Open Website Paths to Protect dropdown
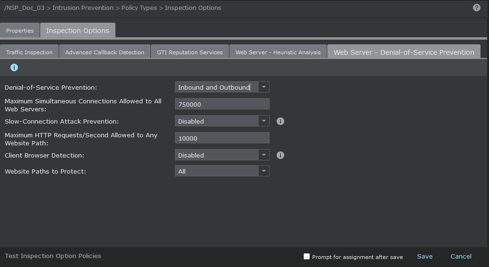Screen dimensions: 489x267 (x=264, y=171)
